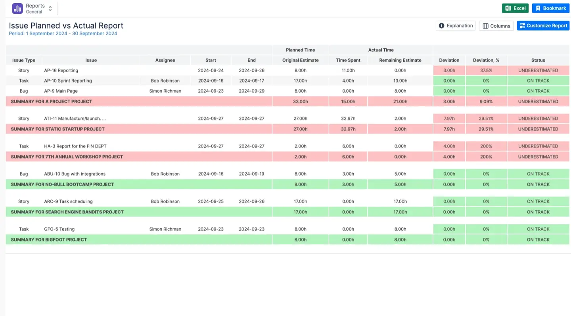
Task: Sort the table by Assignee column
Action: coord(165,60)
